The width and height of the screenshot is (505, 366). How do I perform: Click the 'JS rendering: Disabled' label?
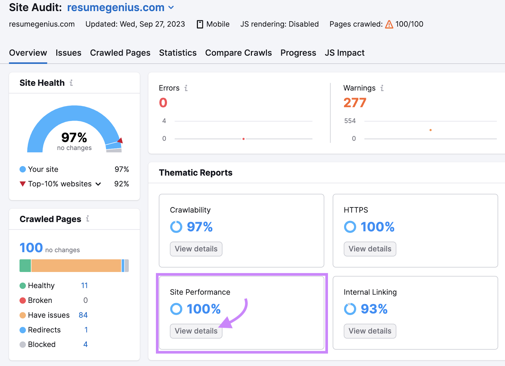[x=279, y=24]
